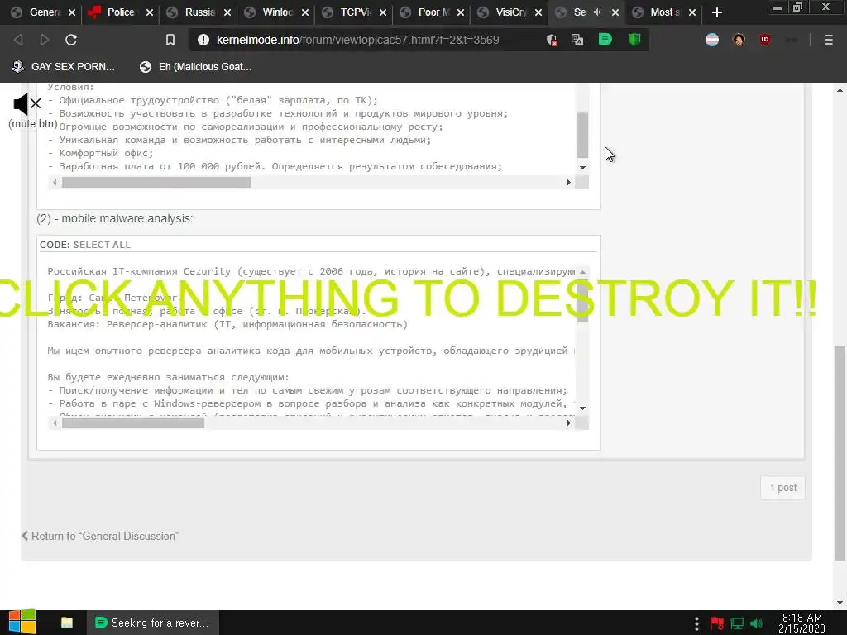Click the left arrow of first code box horizontal scrollbar

55,183
